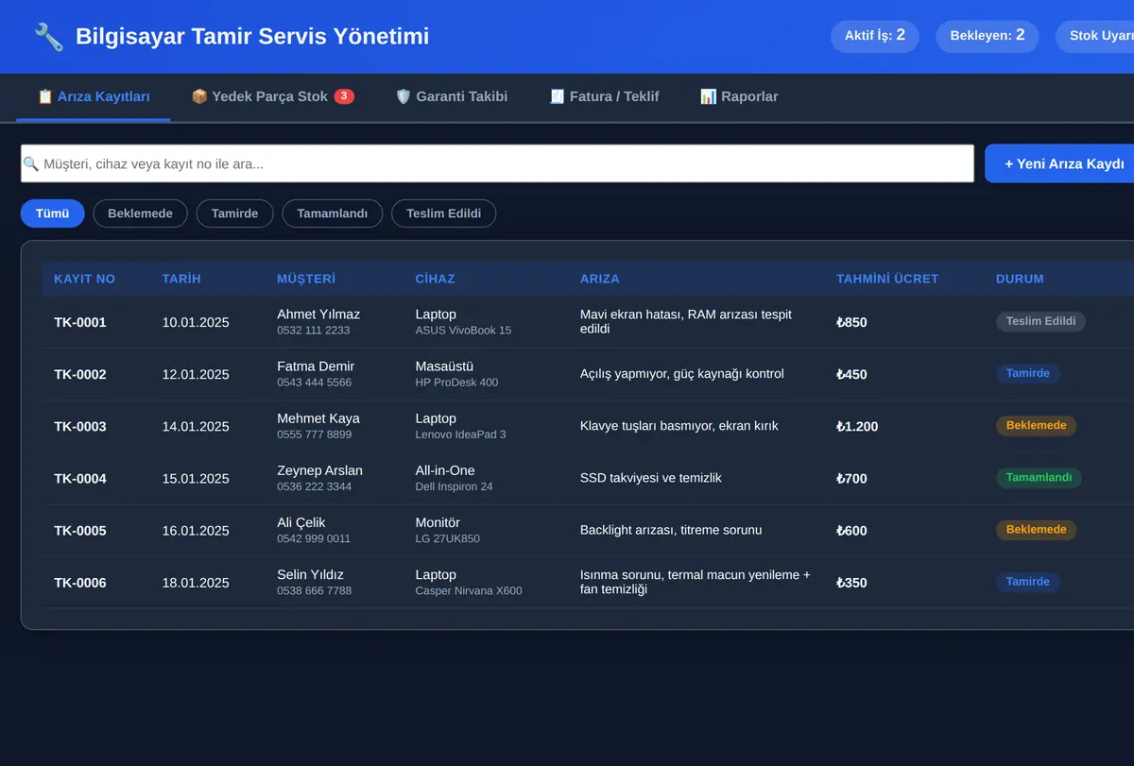The width and height of the screenshot is (1134, 766).
Task: Click the Bekleyen counter pill
Action: pos(988,36)
